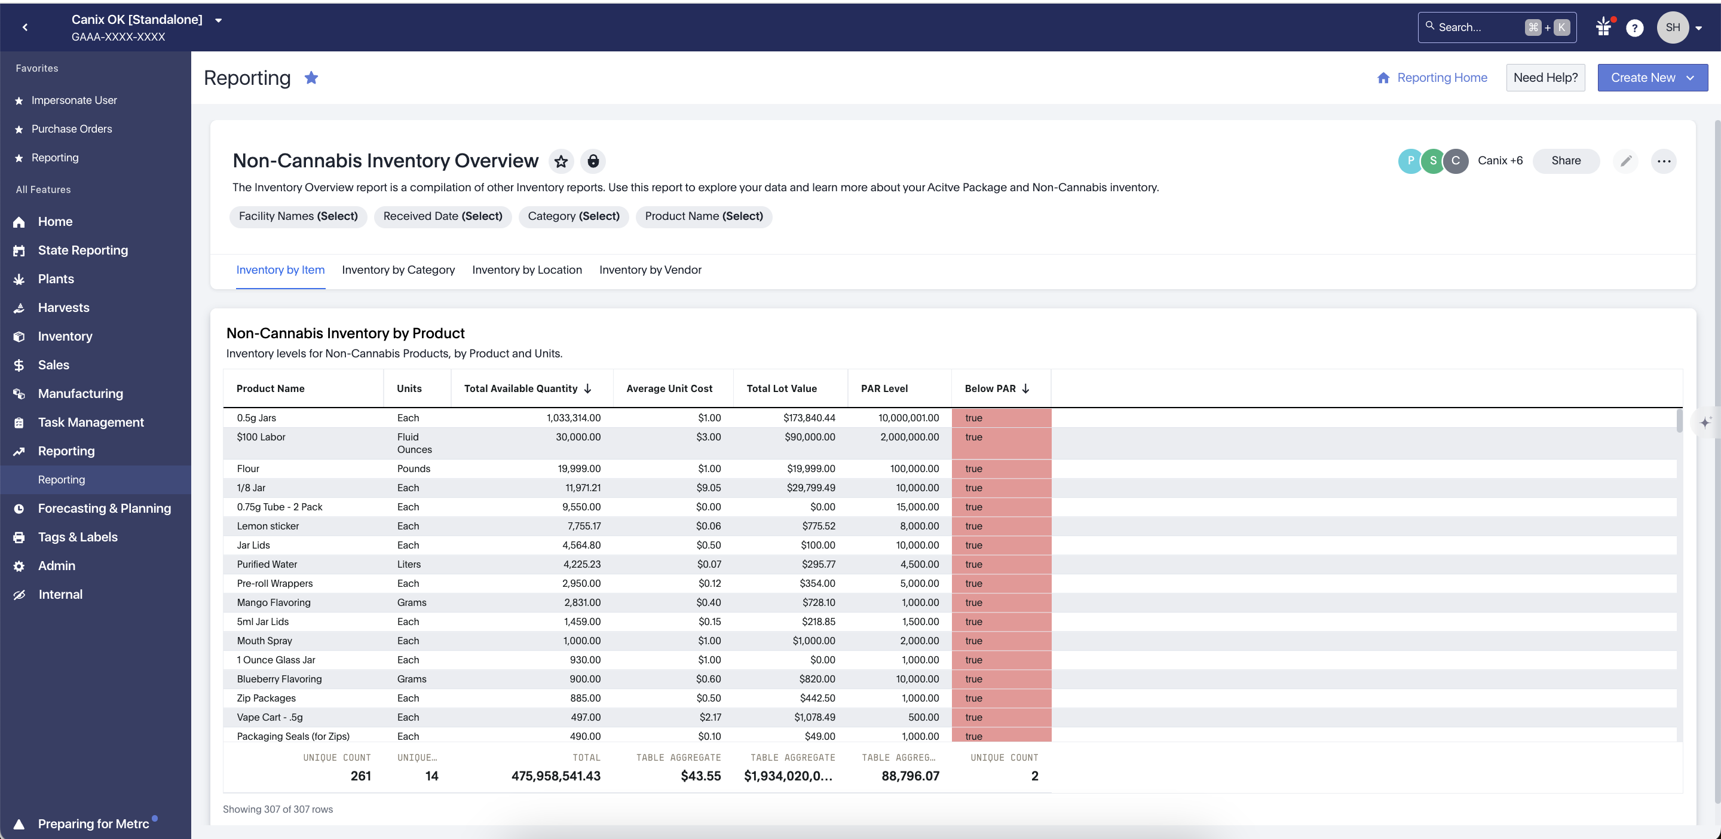Open the three-dots more options menu
Image resolution: width=1721 pixels, height=839 pixels.
coord(1664,161)
